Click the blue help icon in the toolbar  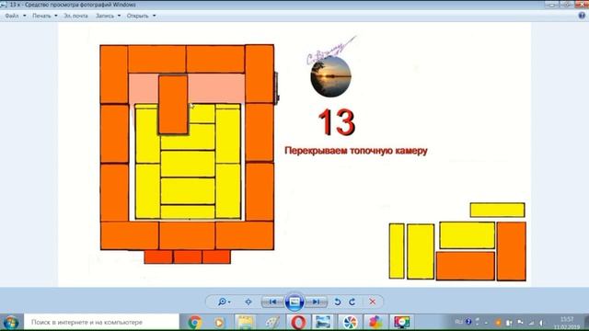582,16
